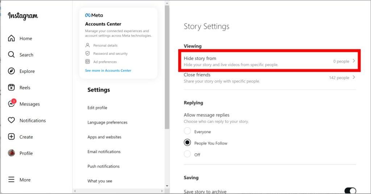Select People You Follow reply option

[187, 143]
